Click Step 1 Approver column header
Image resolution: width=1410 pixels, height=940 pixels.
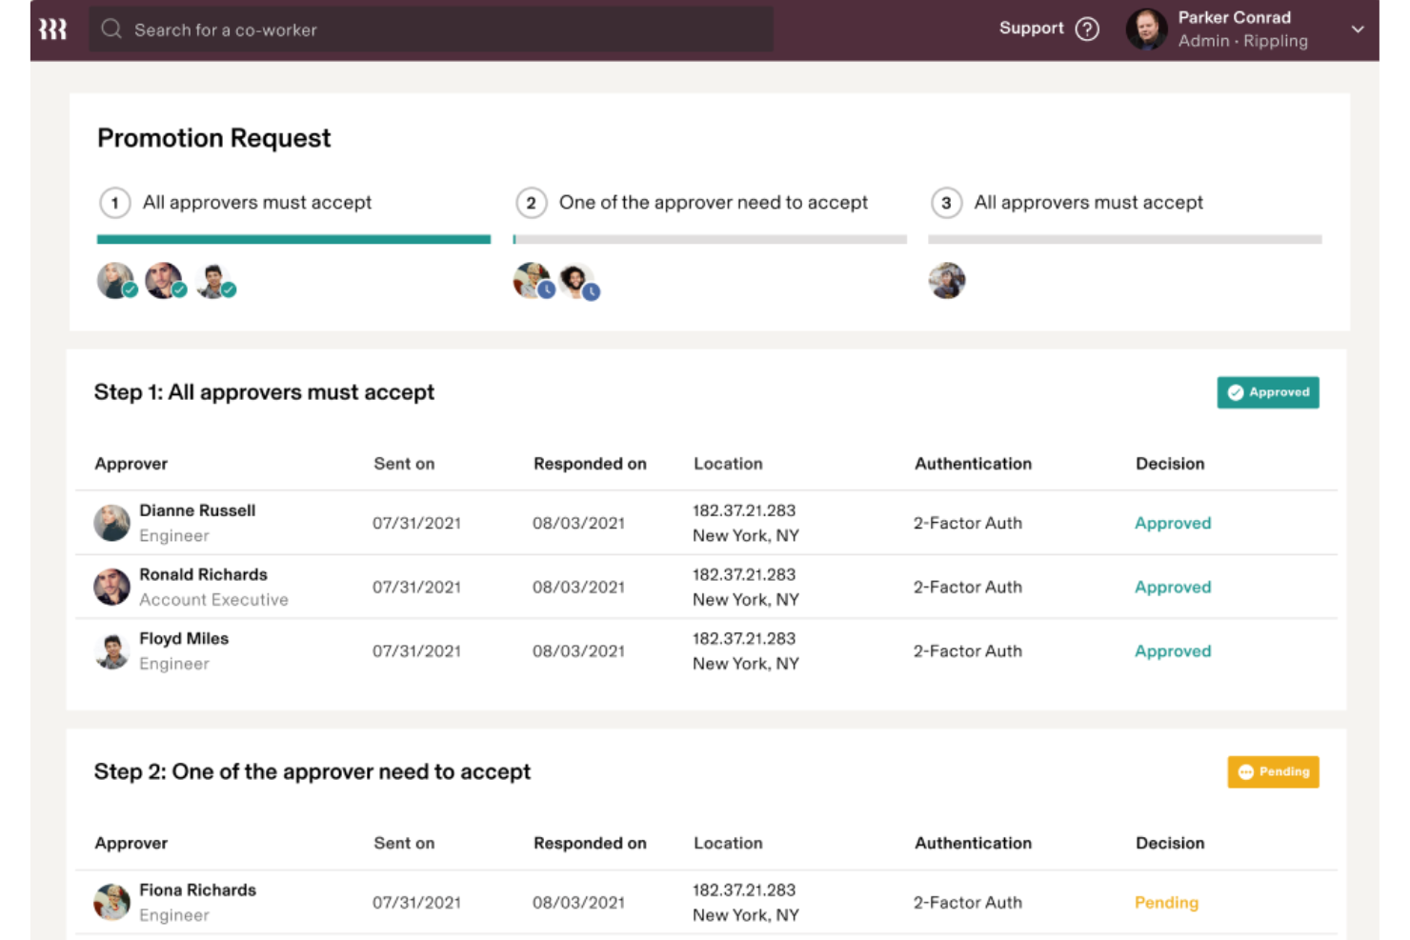[131, 464]
